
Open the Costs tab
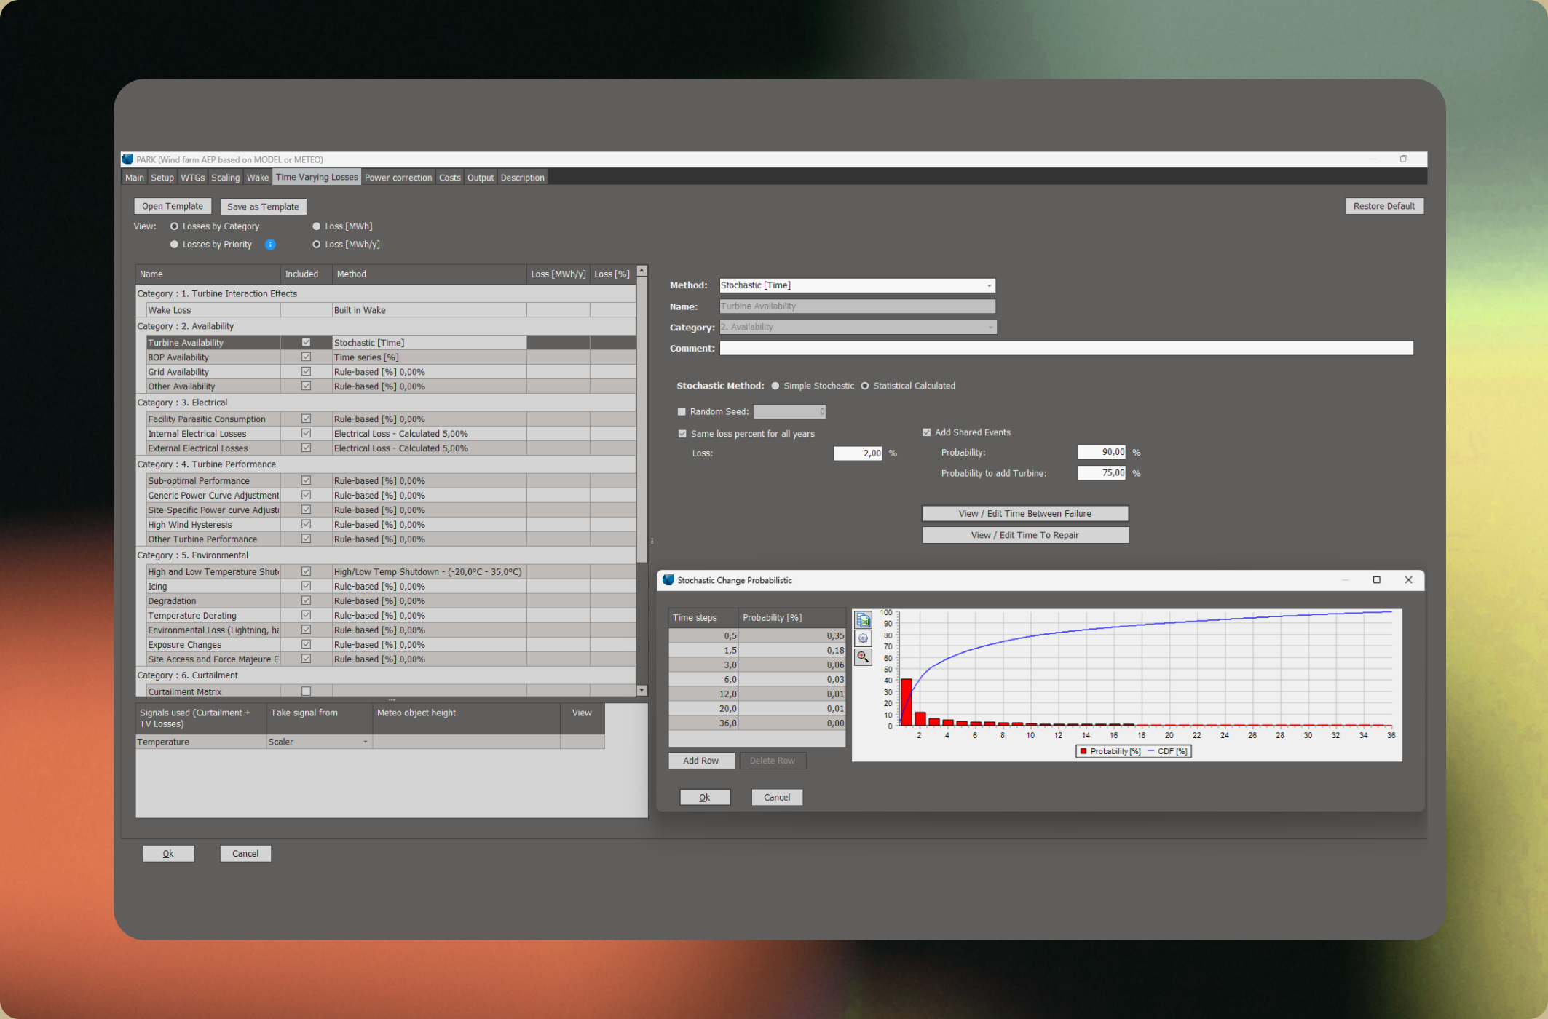coord(449,178)
